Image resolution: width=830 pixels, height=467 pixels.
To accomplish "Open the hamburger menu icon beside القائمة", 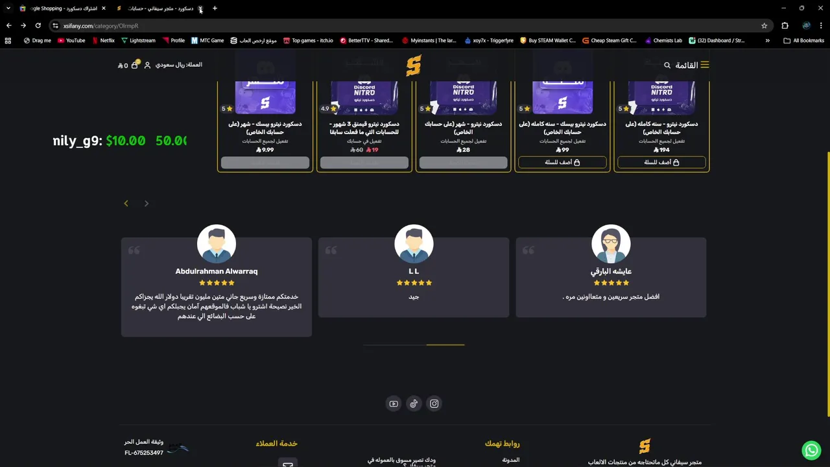I will click(x=705, y=65).
